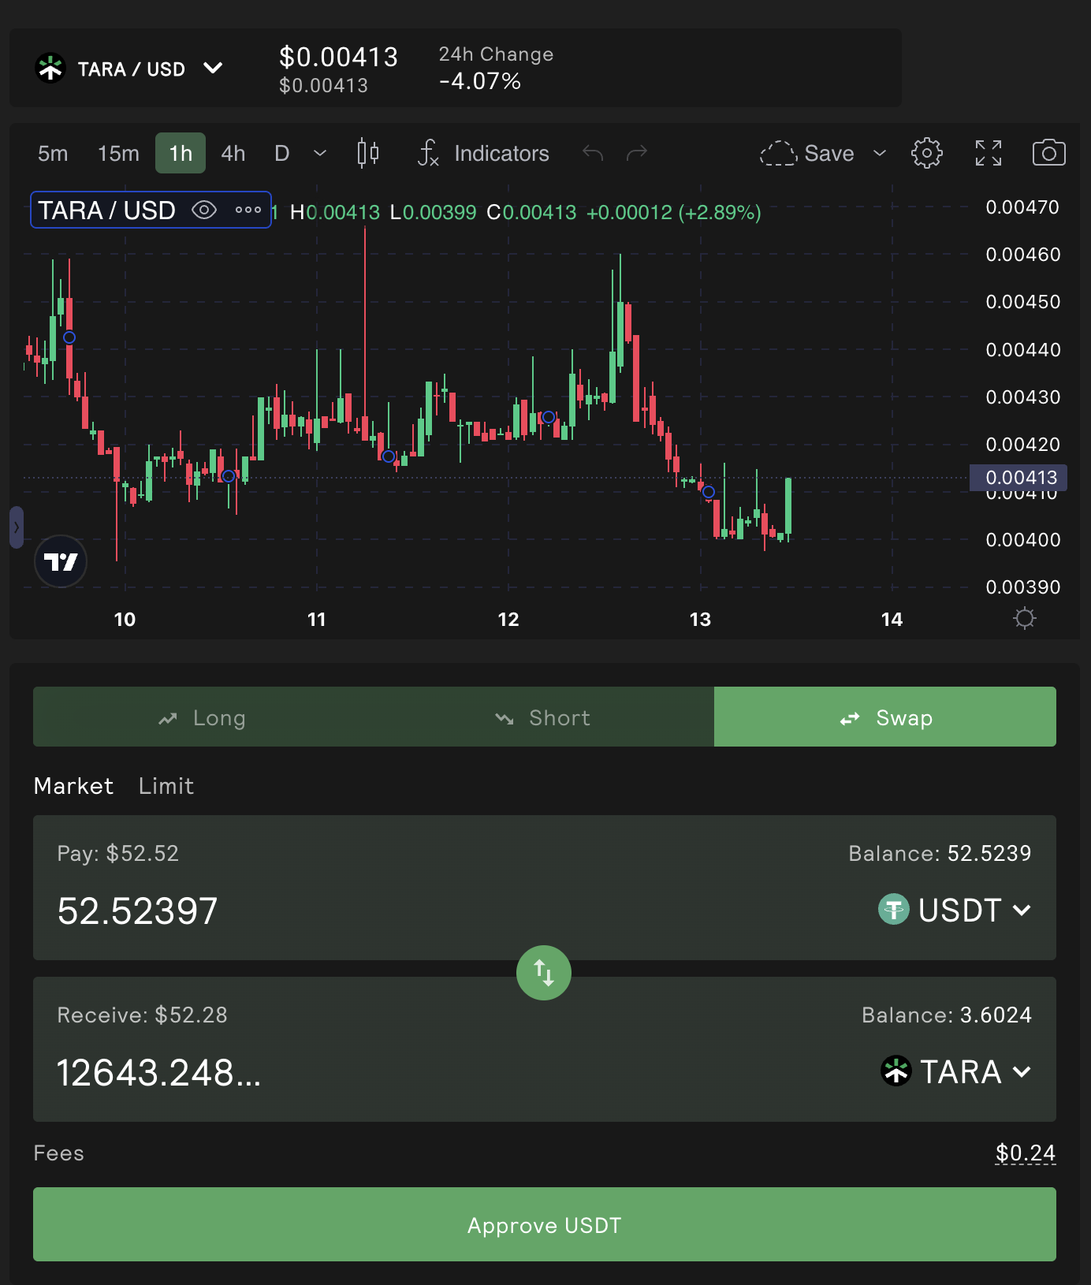Viewport: 1091px width, 1285px height.
Task: Click the 0.00413 current price label
Action: pos(1018,478)
